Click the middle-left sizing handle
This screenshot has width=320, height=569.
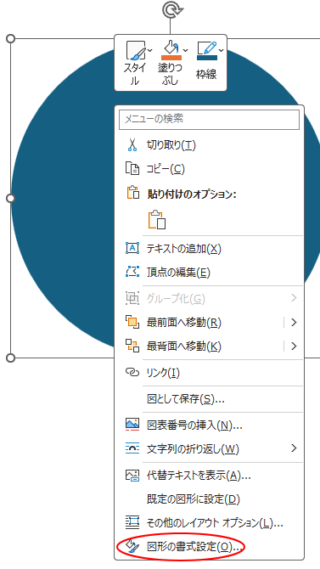11,198
